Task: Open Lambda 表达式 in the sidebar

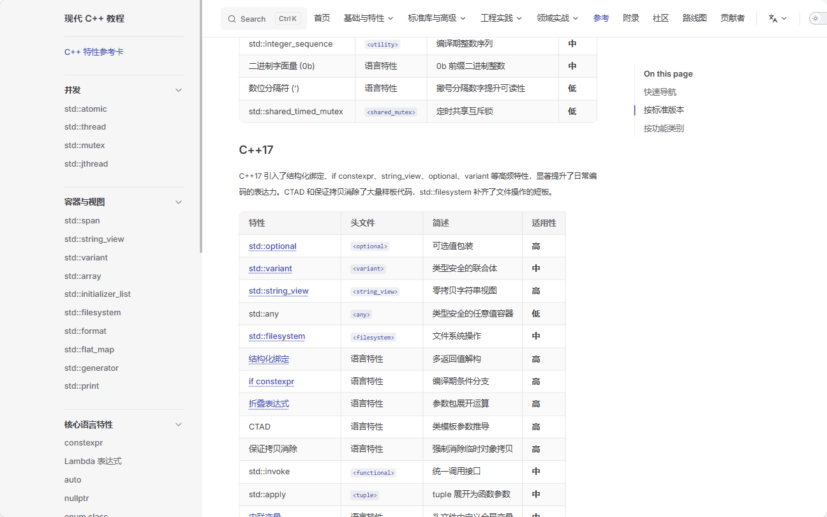Action: [93, 461]
